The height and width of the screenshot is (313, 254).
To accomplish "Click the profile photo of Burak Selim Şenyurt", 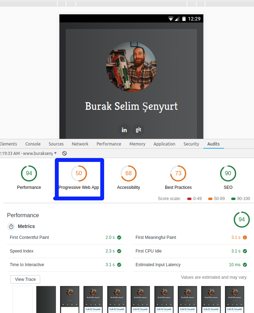I will point(131,67).
